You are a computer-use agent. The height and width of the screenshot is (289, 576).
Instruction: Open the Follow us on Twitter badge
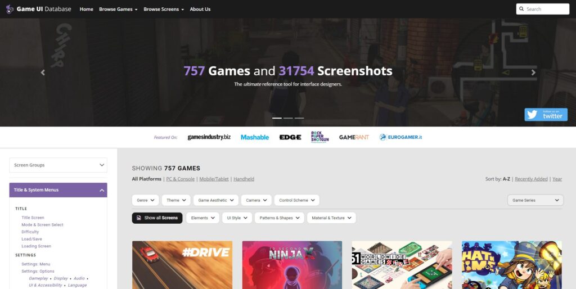click(546, 115)
